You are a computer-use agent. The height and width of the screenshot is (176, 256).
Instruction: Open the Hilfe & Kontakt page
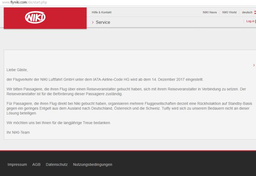(102, 12)
